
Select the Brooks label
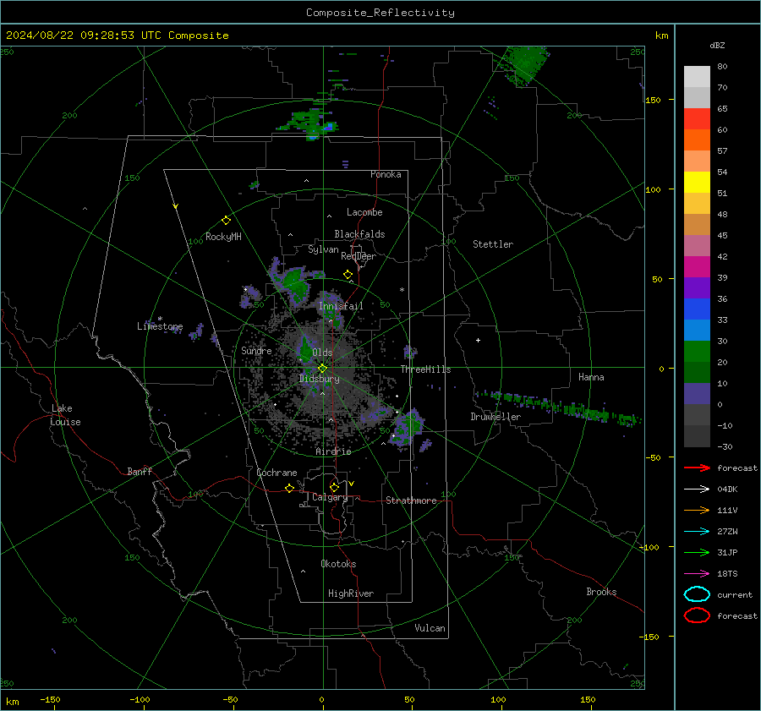(x=601, y=592)
